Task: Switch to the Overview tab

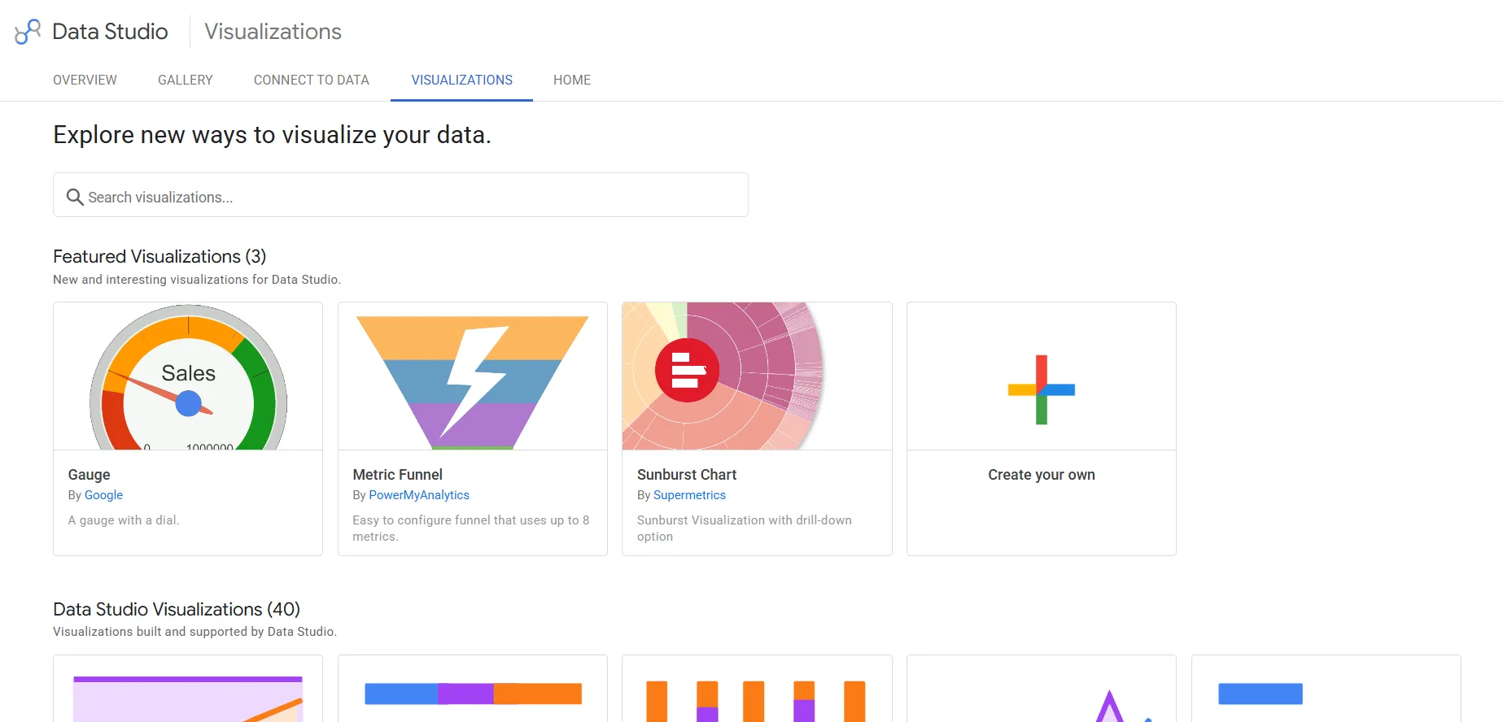Action: point(85,80)
